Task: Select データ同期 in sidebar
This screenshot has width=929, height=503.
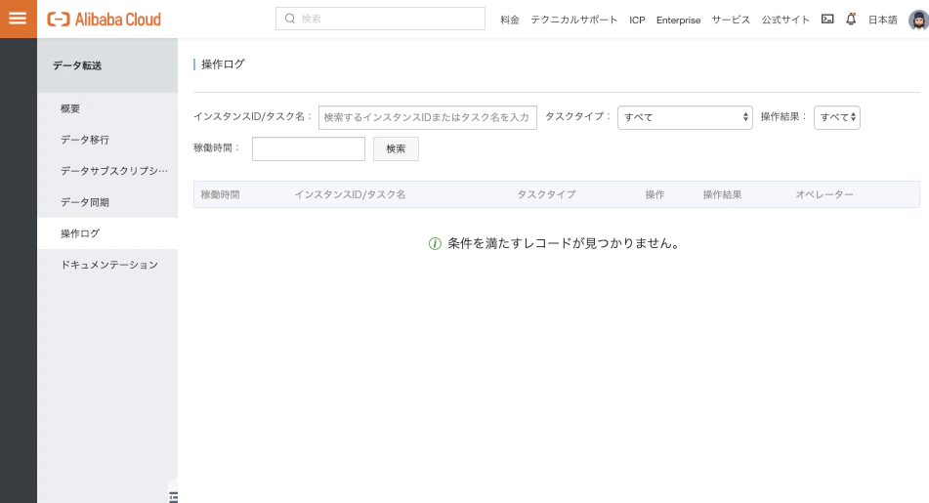Action: [x=107, y=202]
